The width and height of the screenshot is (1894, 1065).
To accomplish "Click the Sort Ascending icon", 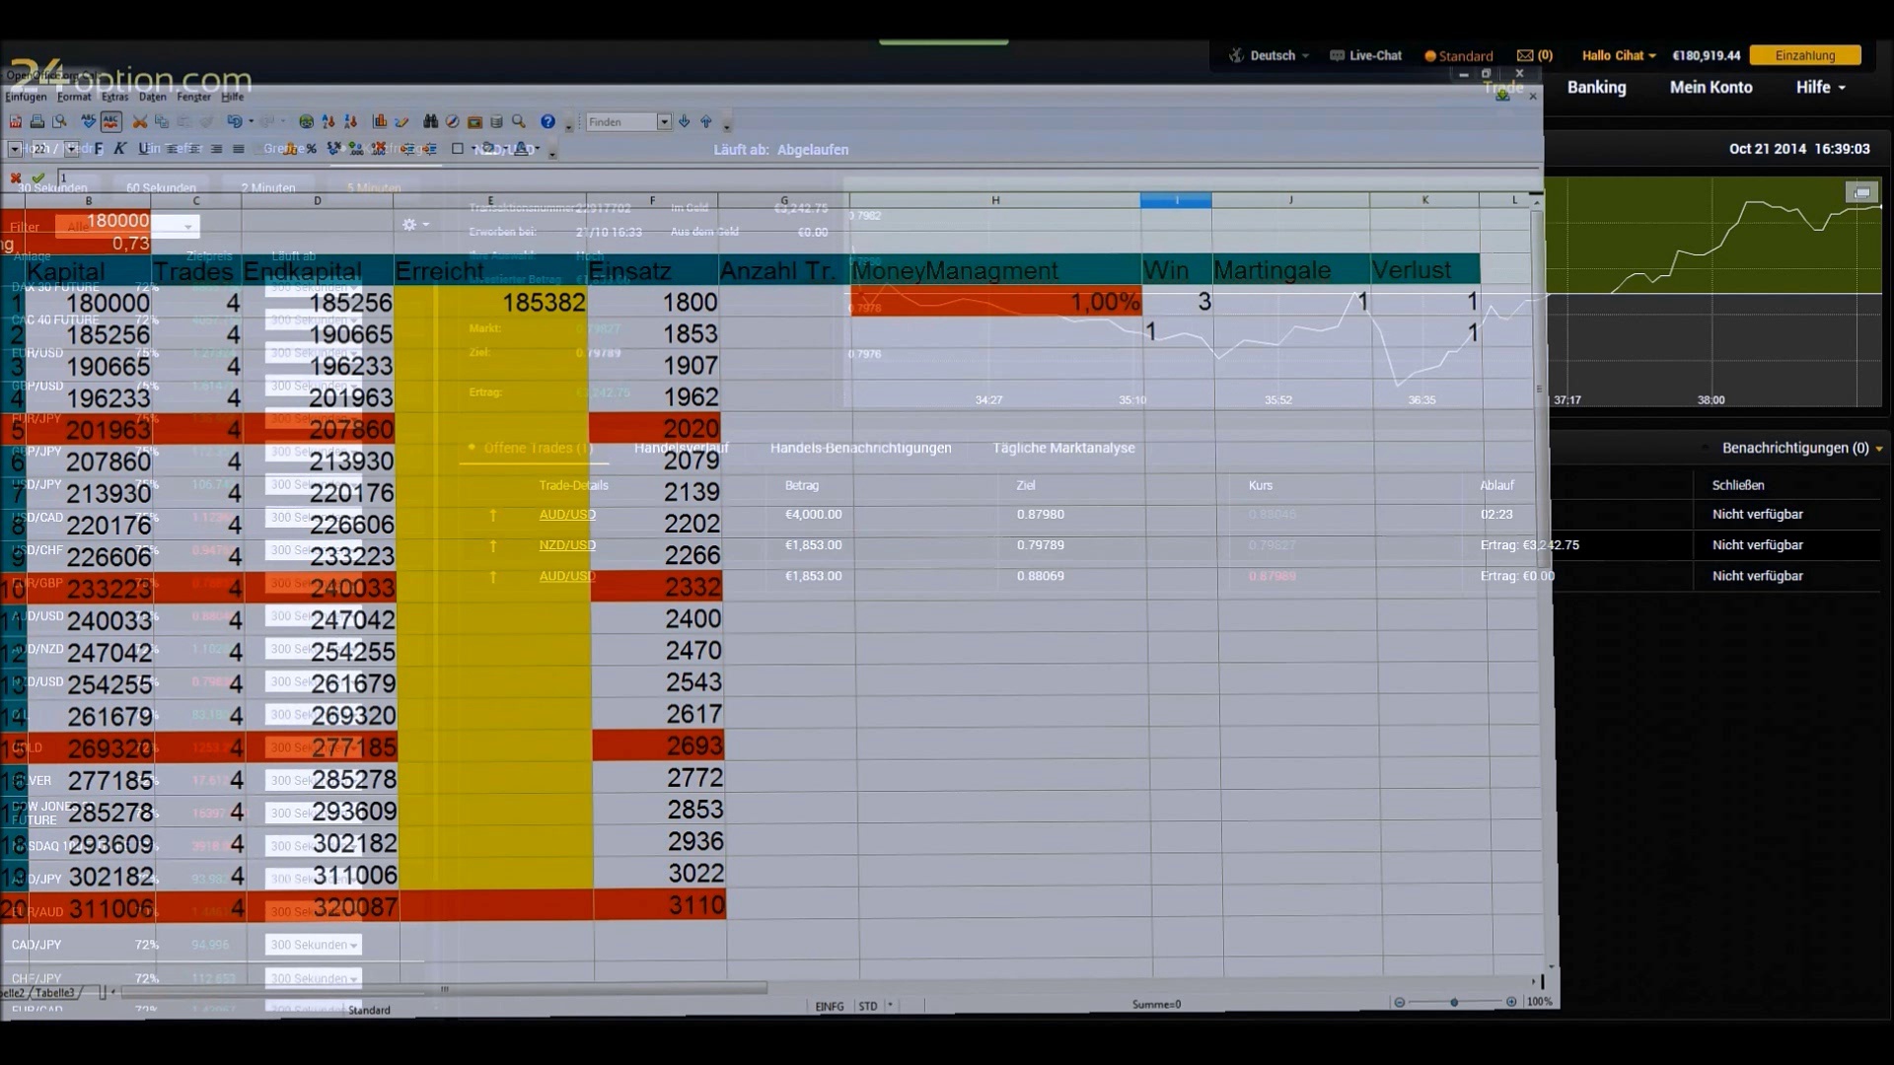I will point(328,122).
